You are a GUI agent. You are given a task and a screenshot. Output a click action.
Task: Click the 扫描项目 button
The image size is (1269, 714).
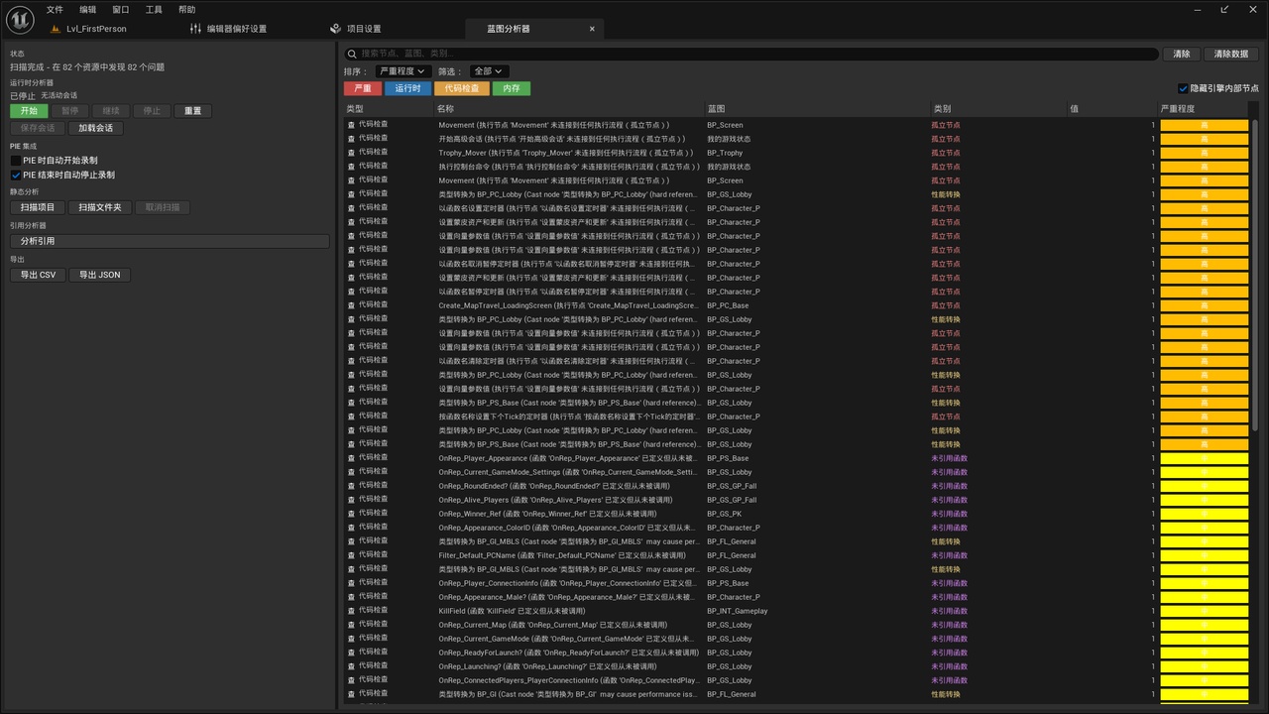pyautogui.click(x=38, y=207)
